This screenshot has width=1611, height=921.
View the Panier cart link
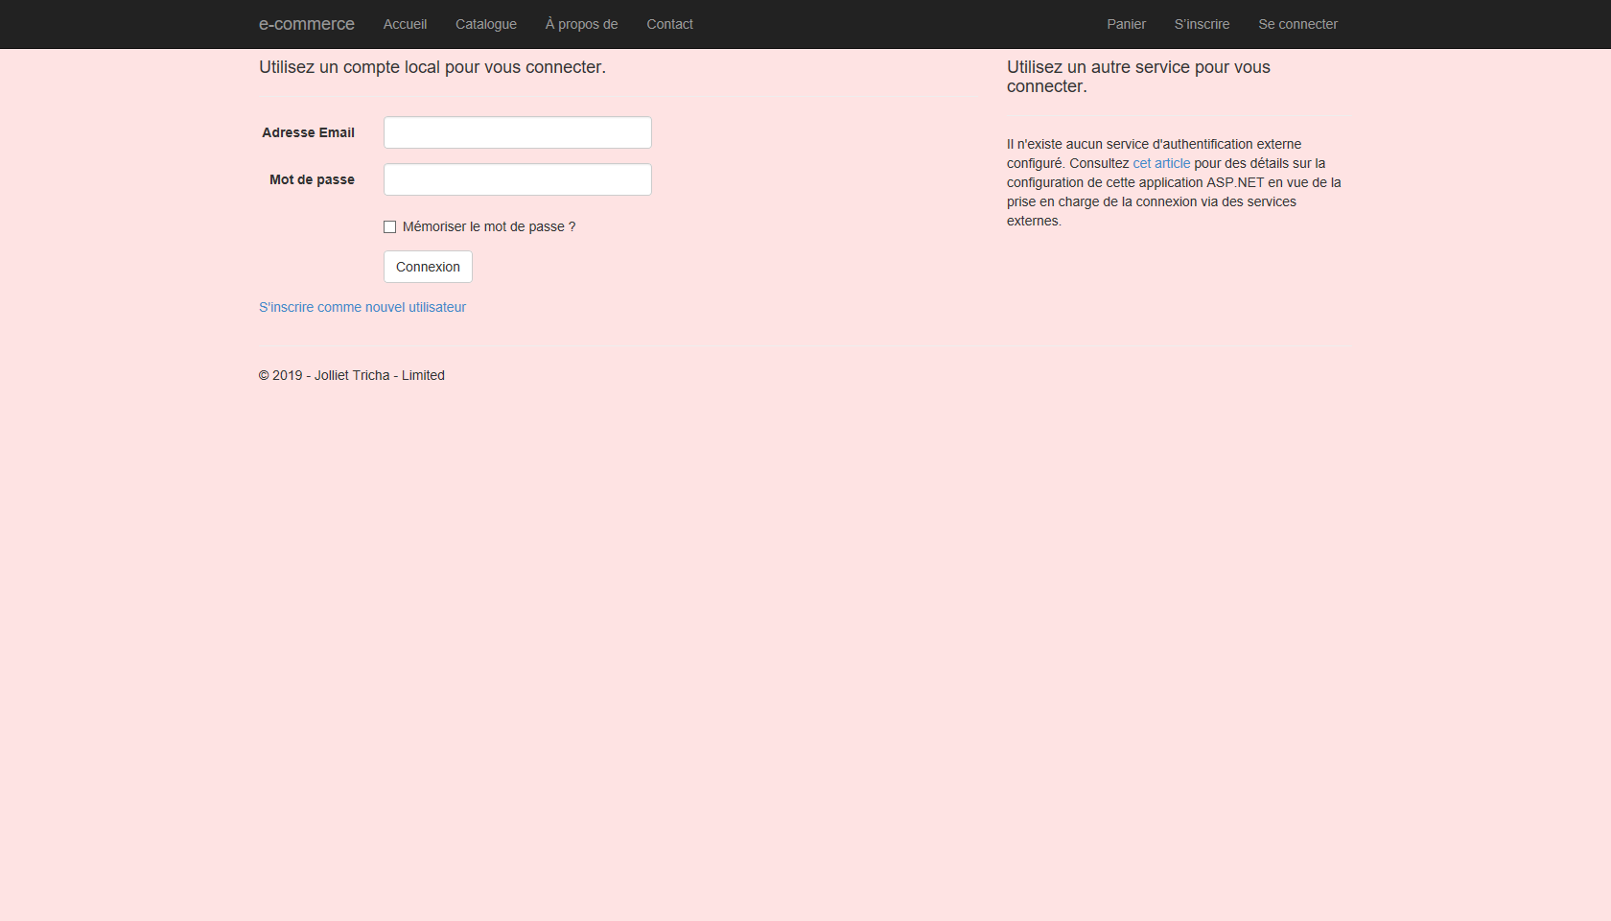[1126, 24]
